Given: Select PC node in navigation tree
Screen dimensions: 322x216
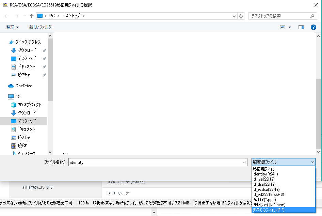Looking at the screenshot, I should (14, 97).
